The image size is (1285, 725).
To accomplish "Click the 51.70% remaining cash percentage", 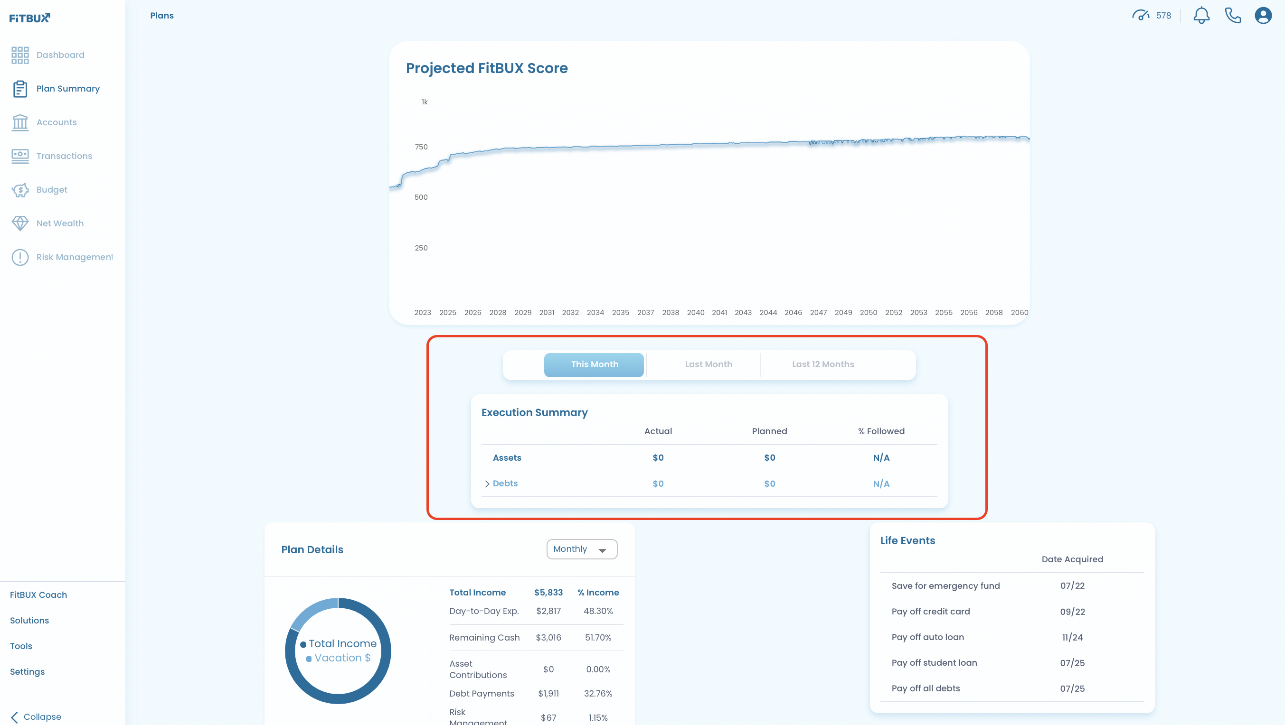I will pyautogui.click(x=597, y=638).
